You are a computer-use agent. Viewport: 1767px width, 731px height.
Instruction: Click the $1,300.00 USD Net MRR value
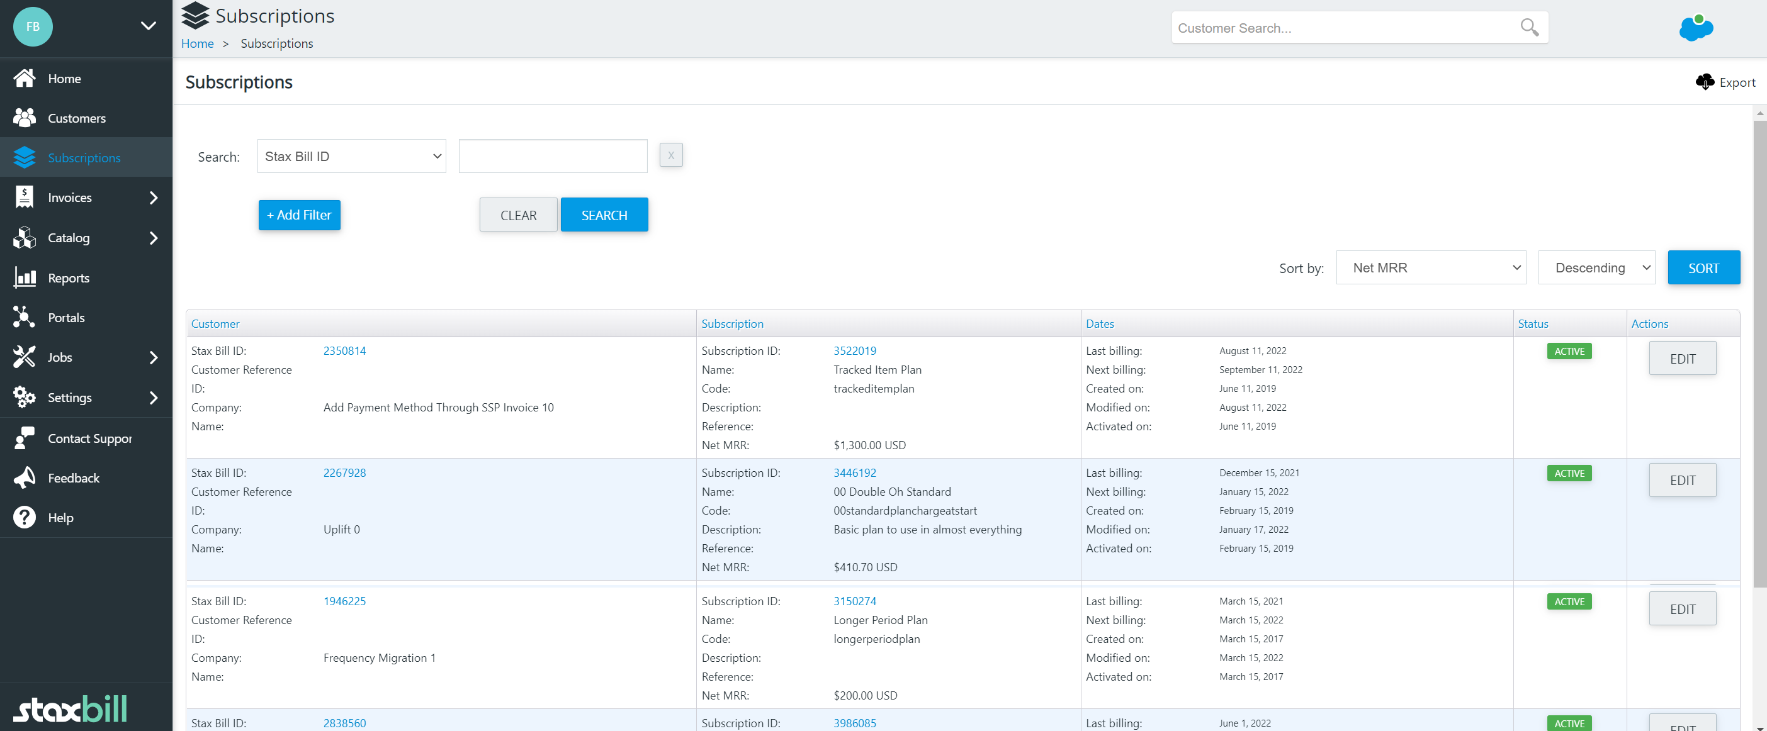coord(869,445)
